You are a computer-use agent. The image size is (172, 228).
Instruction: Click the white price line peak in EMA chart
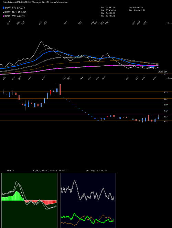point(41,42)
